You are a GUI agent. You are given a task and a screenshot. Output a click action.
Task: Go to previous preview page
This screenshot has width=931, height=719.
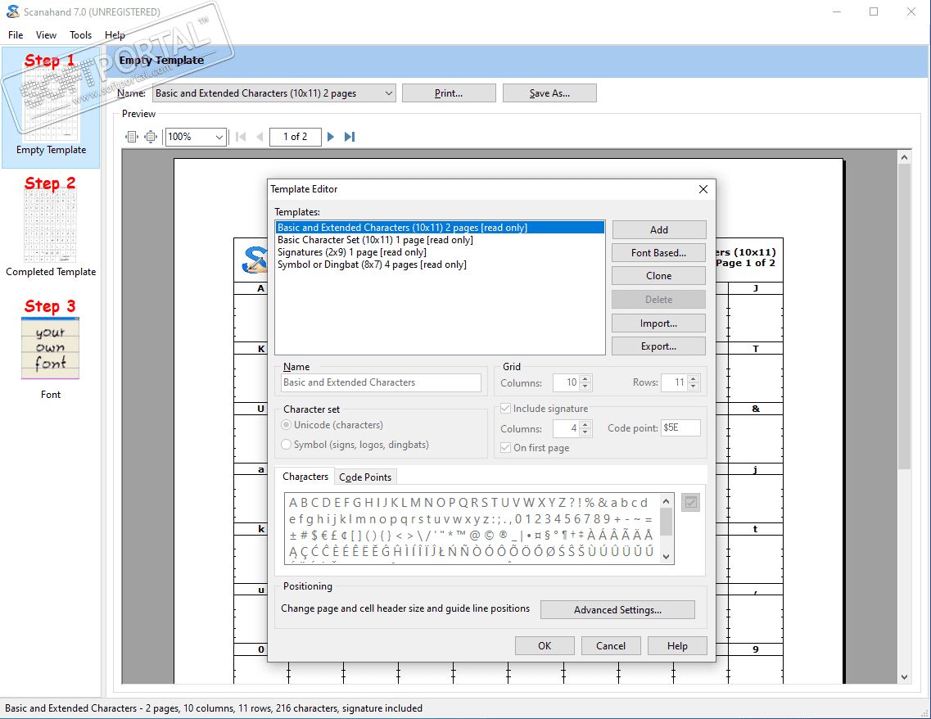(260, 137)
